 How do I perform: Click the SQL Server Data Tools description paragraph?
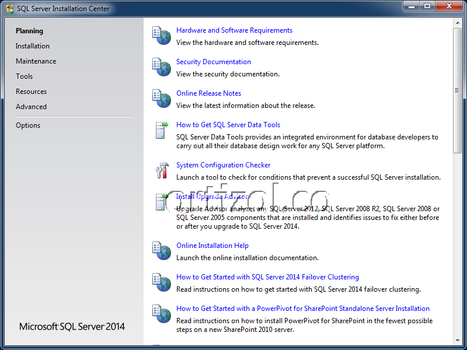tap(307, 142)
